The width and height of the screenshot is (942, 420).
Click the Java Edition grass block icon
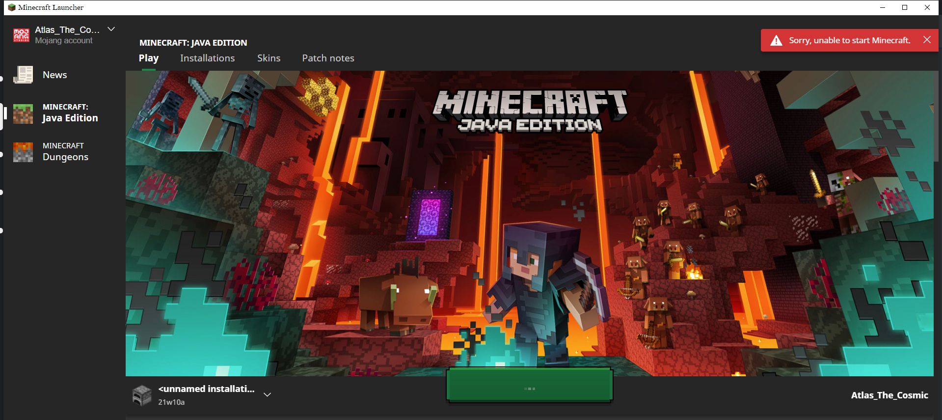tap(23, 113)
